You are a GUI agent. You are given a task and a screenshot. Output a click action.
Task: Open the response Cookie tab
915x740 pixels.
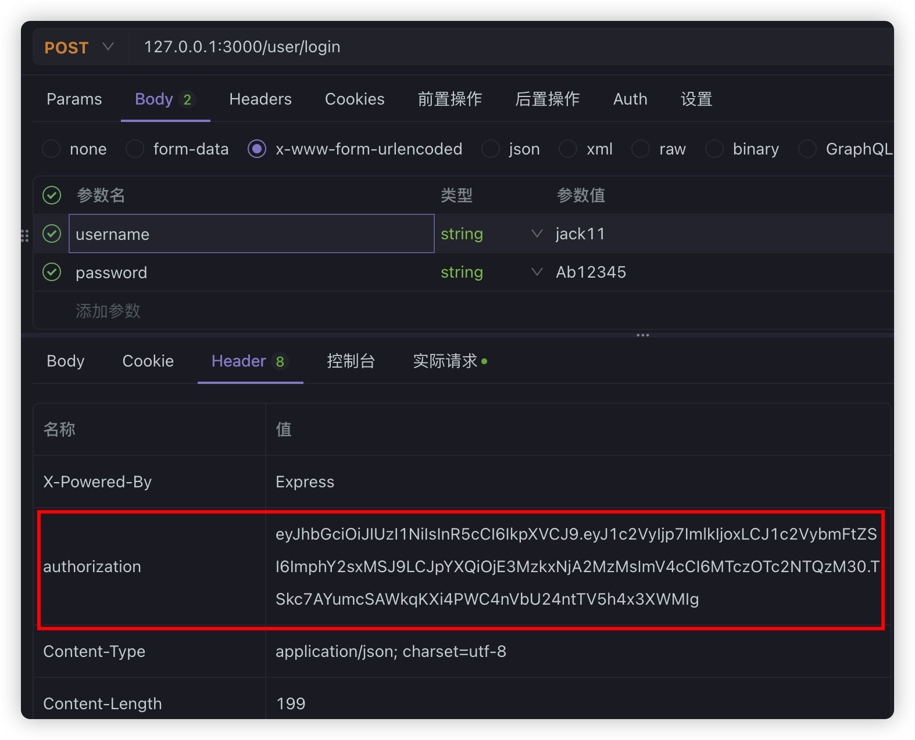tap(148, 361)
